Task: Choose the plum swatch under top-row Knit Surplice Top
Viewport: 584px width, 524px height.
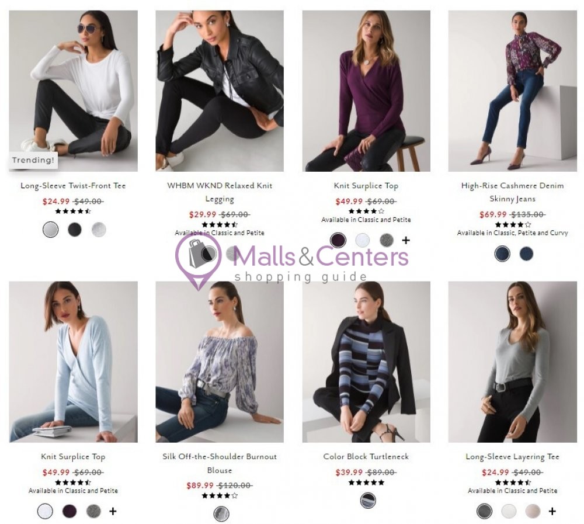Action: point(338,240)
